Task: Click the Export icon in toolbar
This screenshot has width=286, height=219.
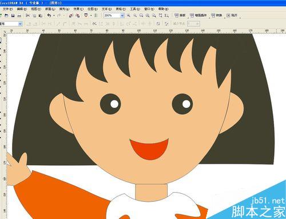Action: tap(78, 15)
